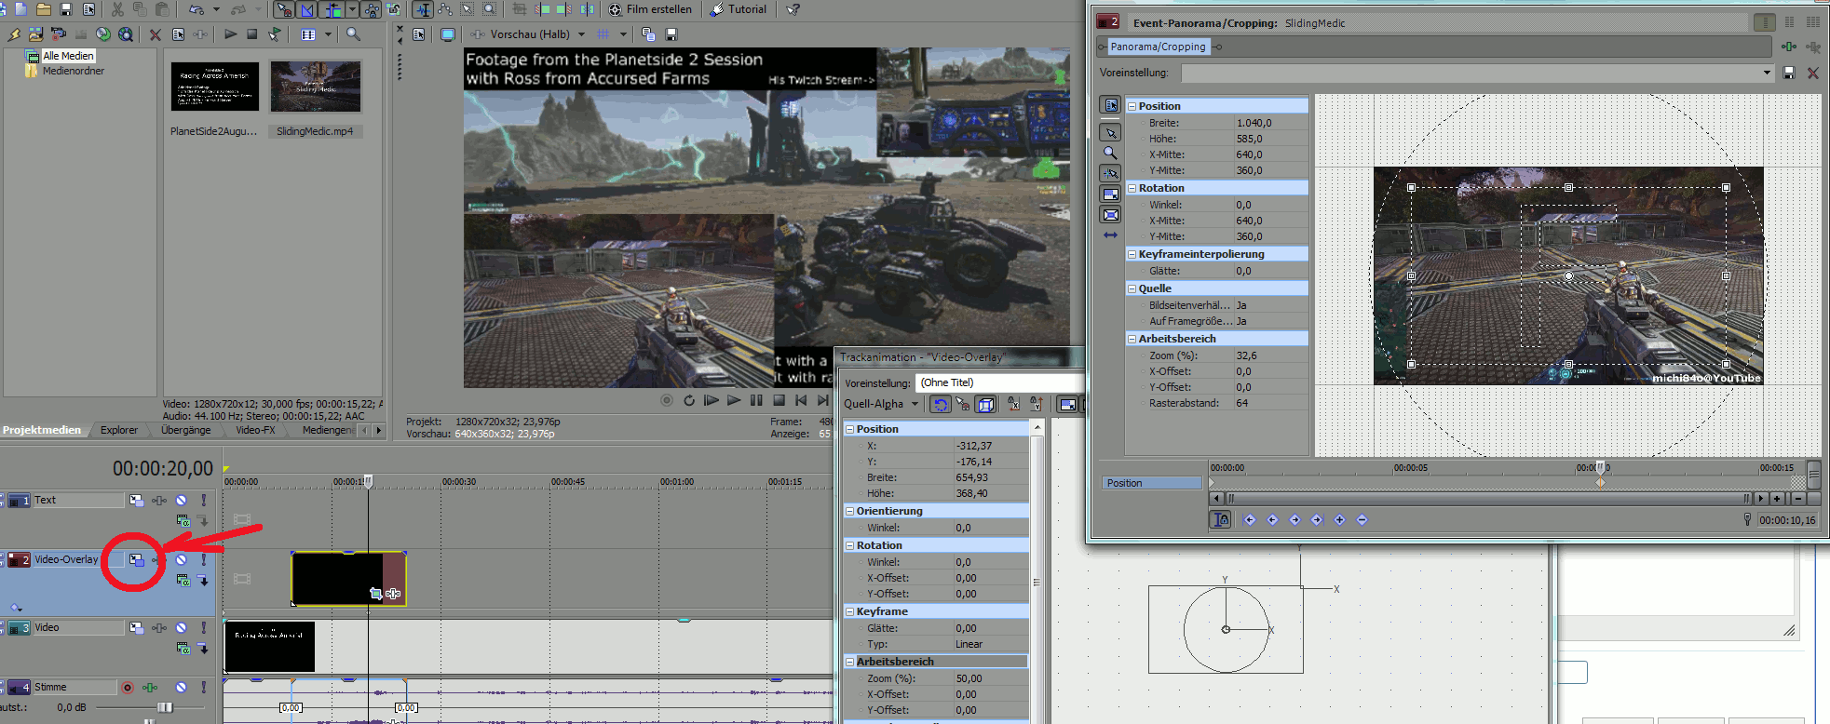
Task: Click the preview Stop button
Action: coord(779,400)
